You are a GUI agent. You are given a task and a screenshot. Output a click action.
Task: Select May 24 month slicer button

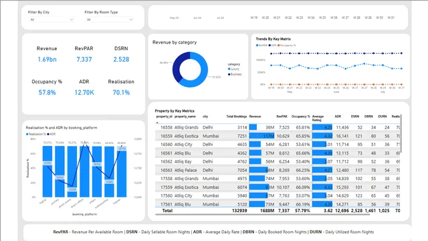click(174, 18)
